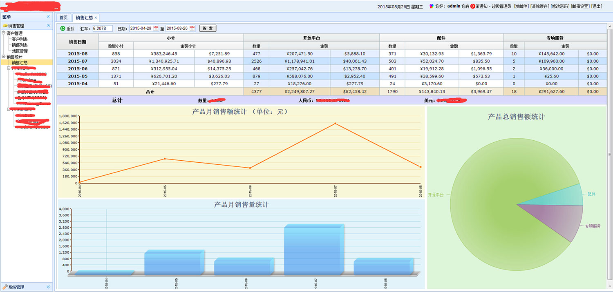
Task: Click the 系统管理 wrench icon
Action: [x=5, y=287]
